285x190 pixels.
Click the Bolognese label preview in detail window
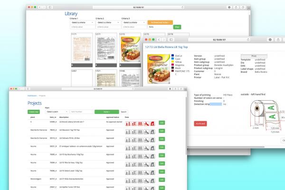[x=159, y=69]
